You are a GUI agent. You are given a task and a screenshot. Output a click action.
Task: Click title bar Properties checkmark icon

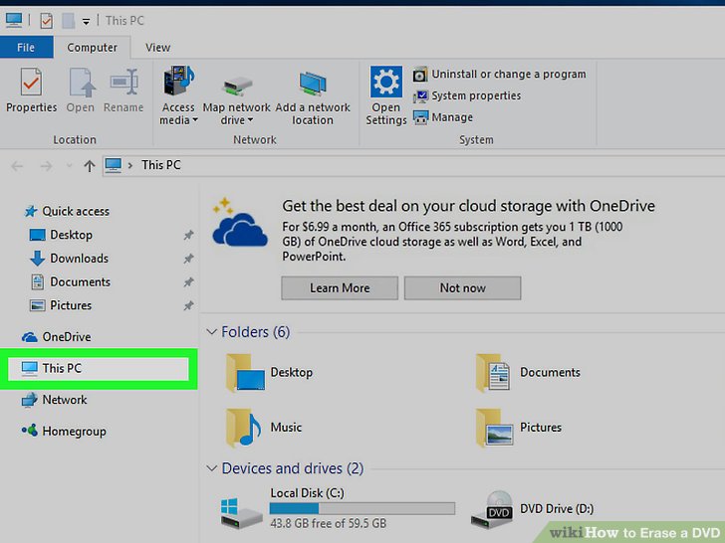coord(46,21)
